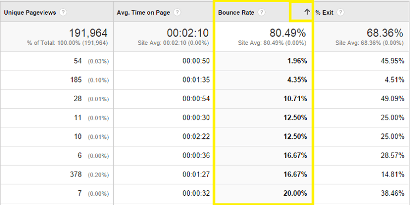410x205 pixels.
Task: Select time on page value 00:02:22
Action: tap(196, 137)
